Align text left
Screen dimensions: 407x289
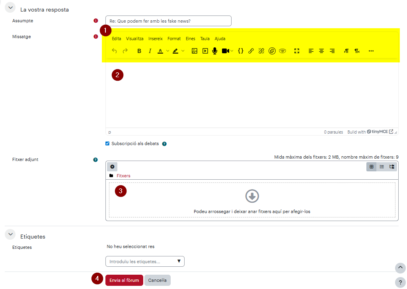point(311,51)
